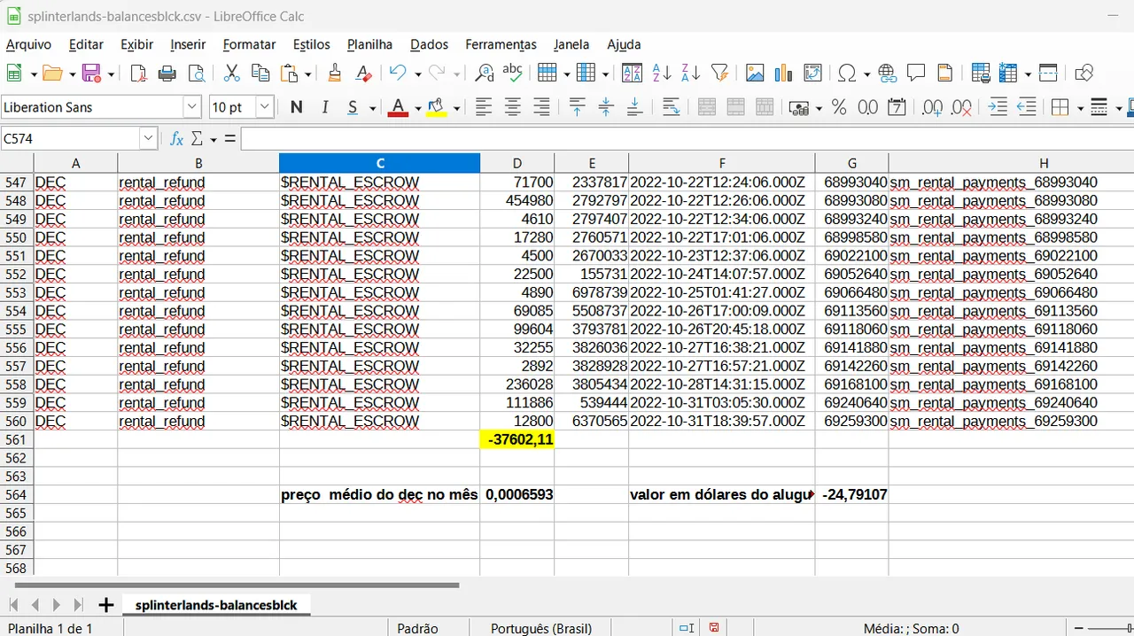Click the New spreadsheet icon
The image size is (1134, 636).
[15, 74]
